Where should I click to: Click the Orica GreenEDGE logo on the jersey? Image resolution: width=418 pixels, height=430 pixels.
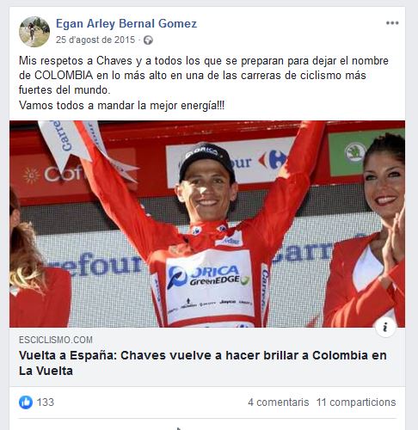click(x=208, y=276)
